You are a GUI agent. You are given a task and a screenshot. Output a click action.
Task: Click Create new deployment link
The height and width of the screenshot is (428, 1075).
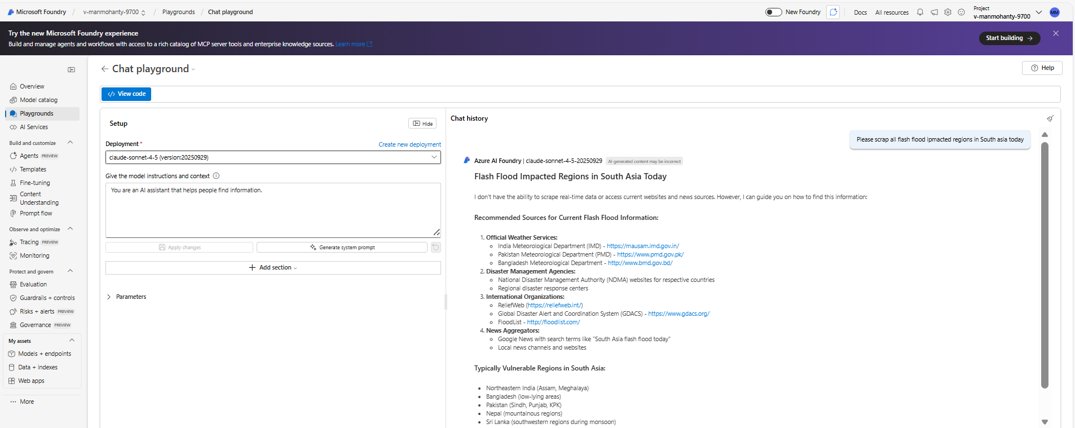pos(409,144)
